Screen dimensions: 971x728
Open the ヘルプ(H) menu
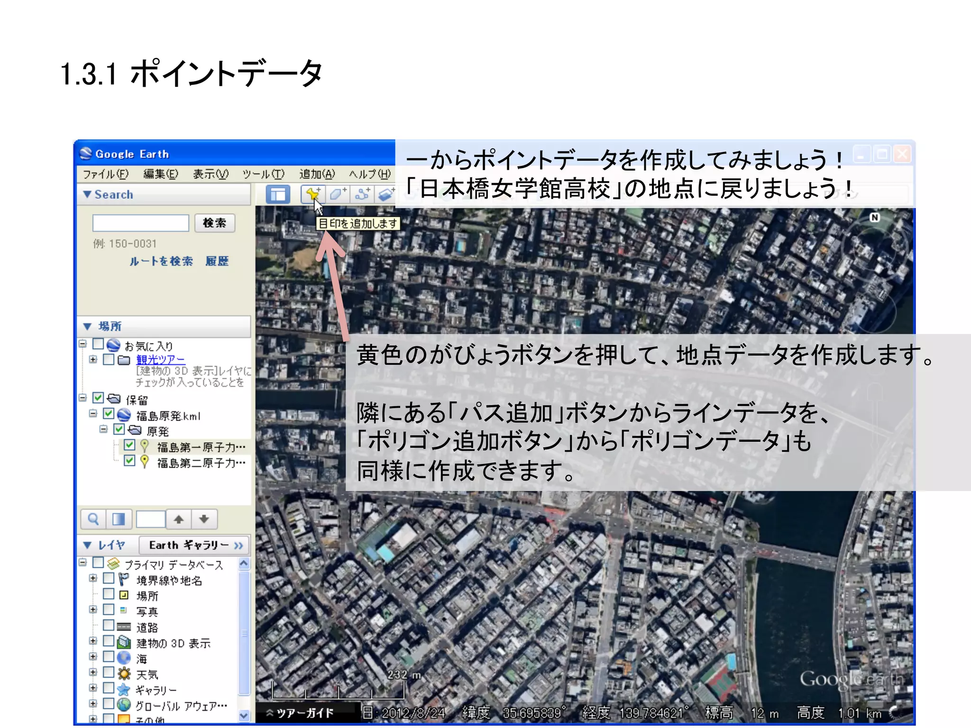point(370,174)
